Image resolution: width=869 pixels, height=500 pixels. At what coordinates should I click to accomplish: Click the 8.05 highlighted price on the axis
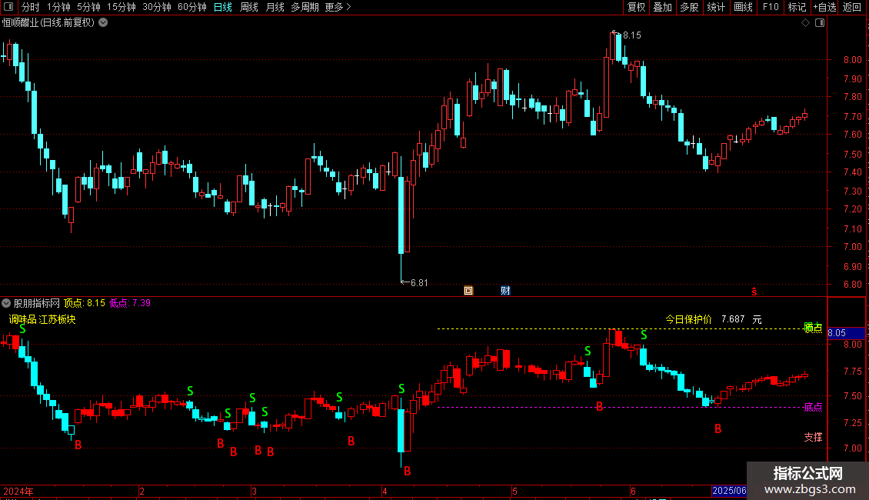click(846, 333)
